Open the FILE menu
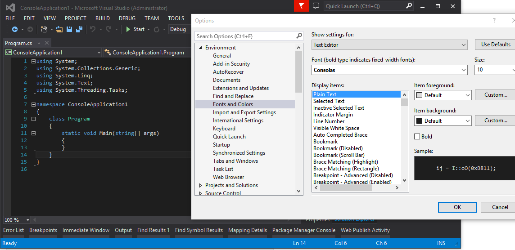The height and width of the screenshot is (250, 515). (x=10, y=18)
